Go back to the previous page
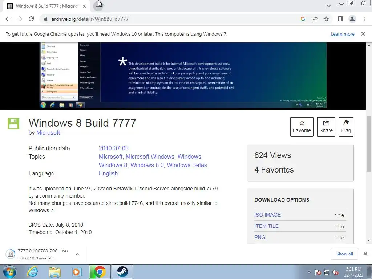 pos(8,19)
